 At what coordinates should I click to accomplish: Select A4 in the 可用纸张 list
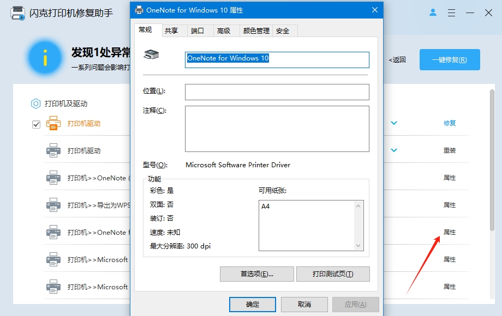click(265, 206)
